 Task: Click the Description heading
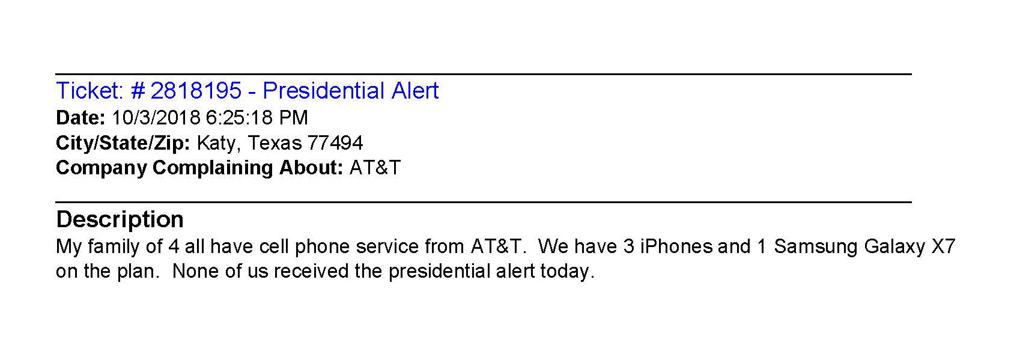coord(120,219)
